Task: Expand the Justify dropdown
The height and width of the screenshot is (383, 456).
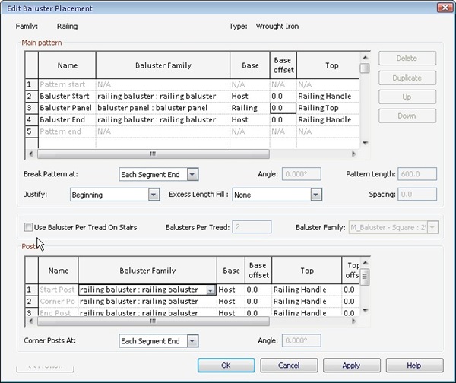Action: 154,195
